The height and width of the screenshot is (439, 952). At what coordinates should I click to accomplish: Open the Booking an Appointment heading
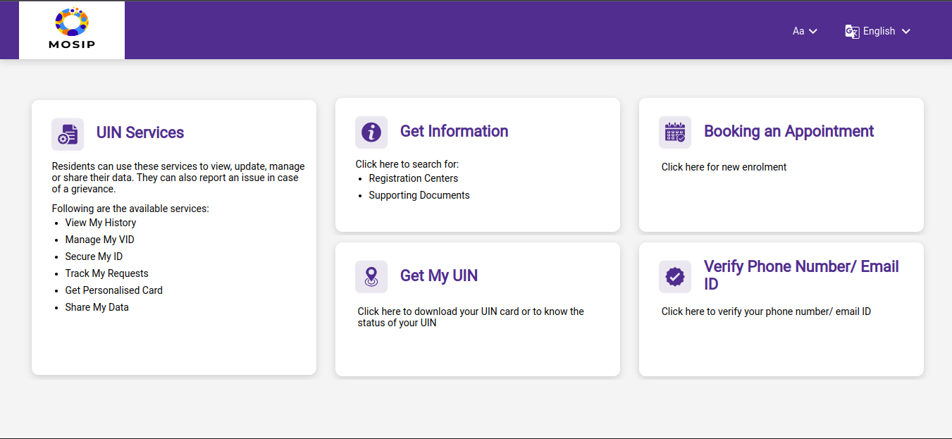pyautogui.click(x=789, y=131)
